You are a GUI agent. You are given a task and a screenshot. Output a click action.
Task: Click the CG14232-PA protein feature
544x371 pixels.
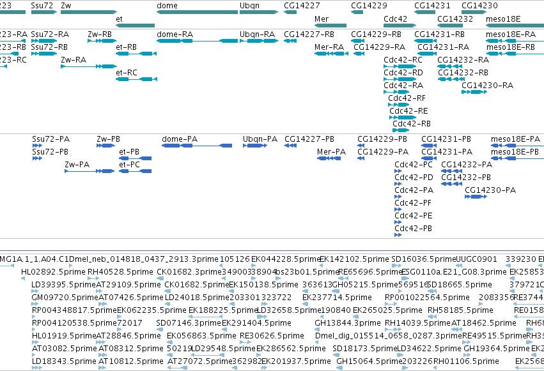coord(452,170)
